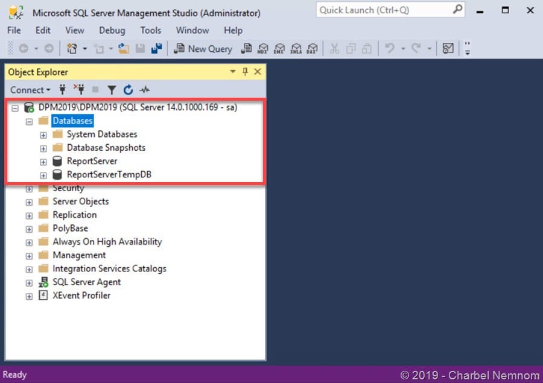Collapse the DPM2019 server node
Image resolution: width=543 pixels, height=383 pixels.
15,108
